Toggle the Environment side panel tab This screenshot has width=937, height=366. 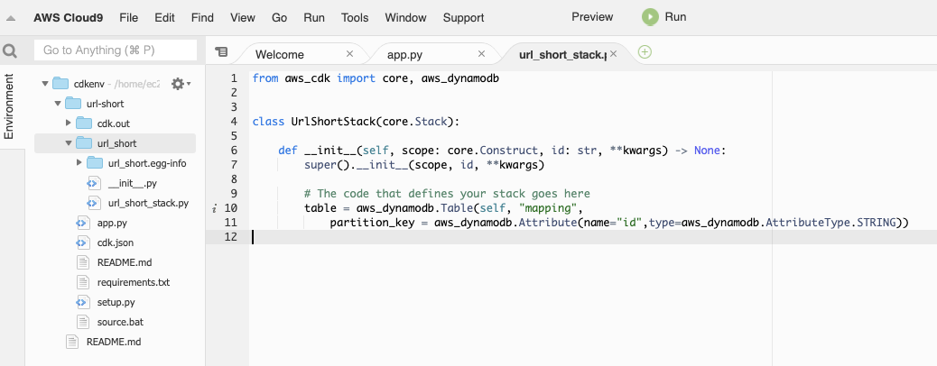(8, 106)
